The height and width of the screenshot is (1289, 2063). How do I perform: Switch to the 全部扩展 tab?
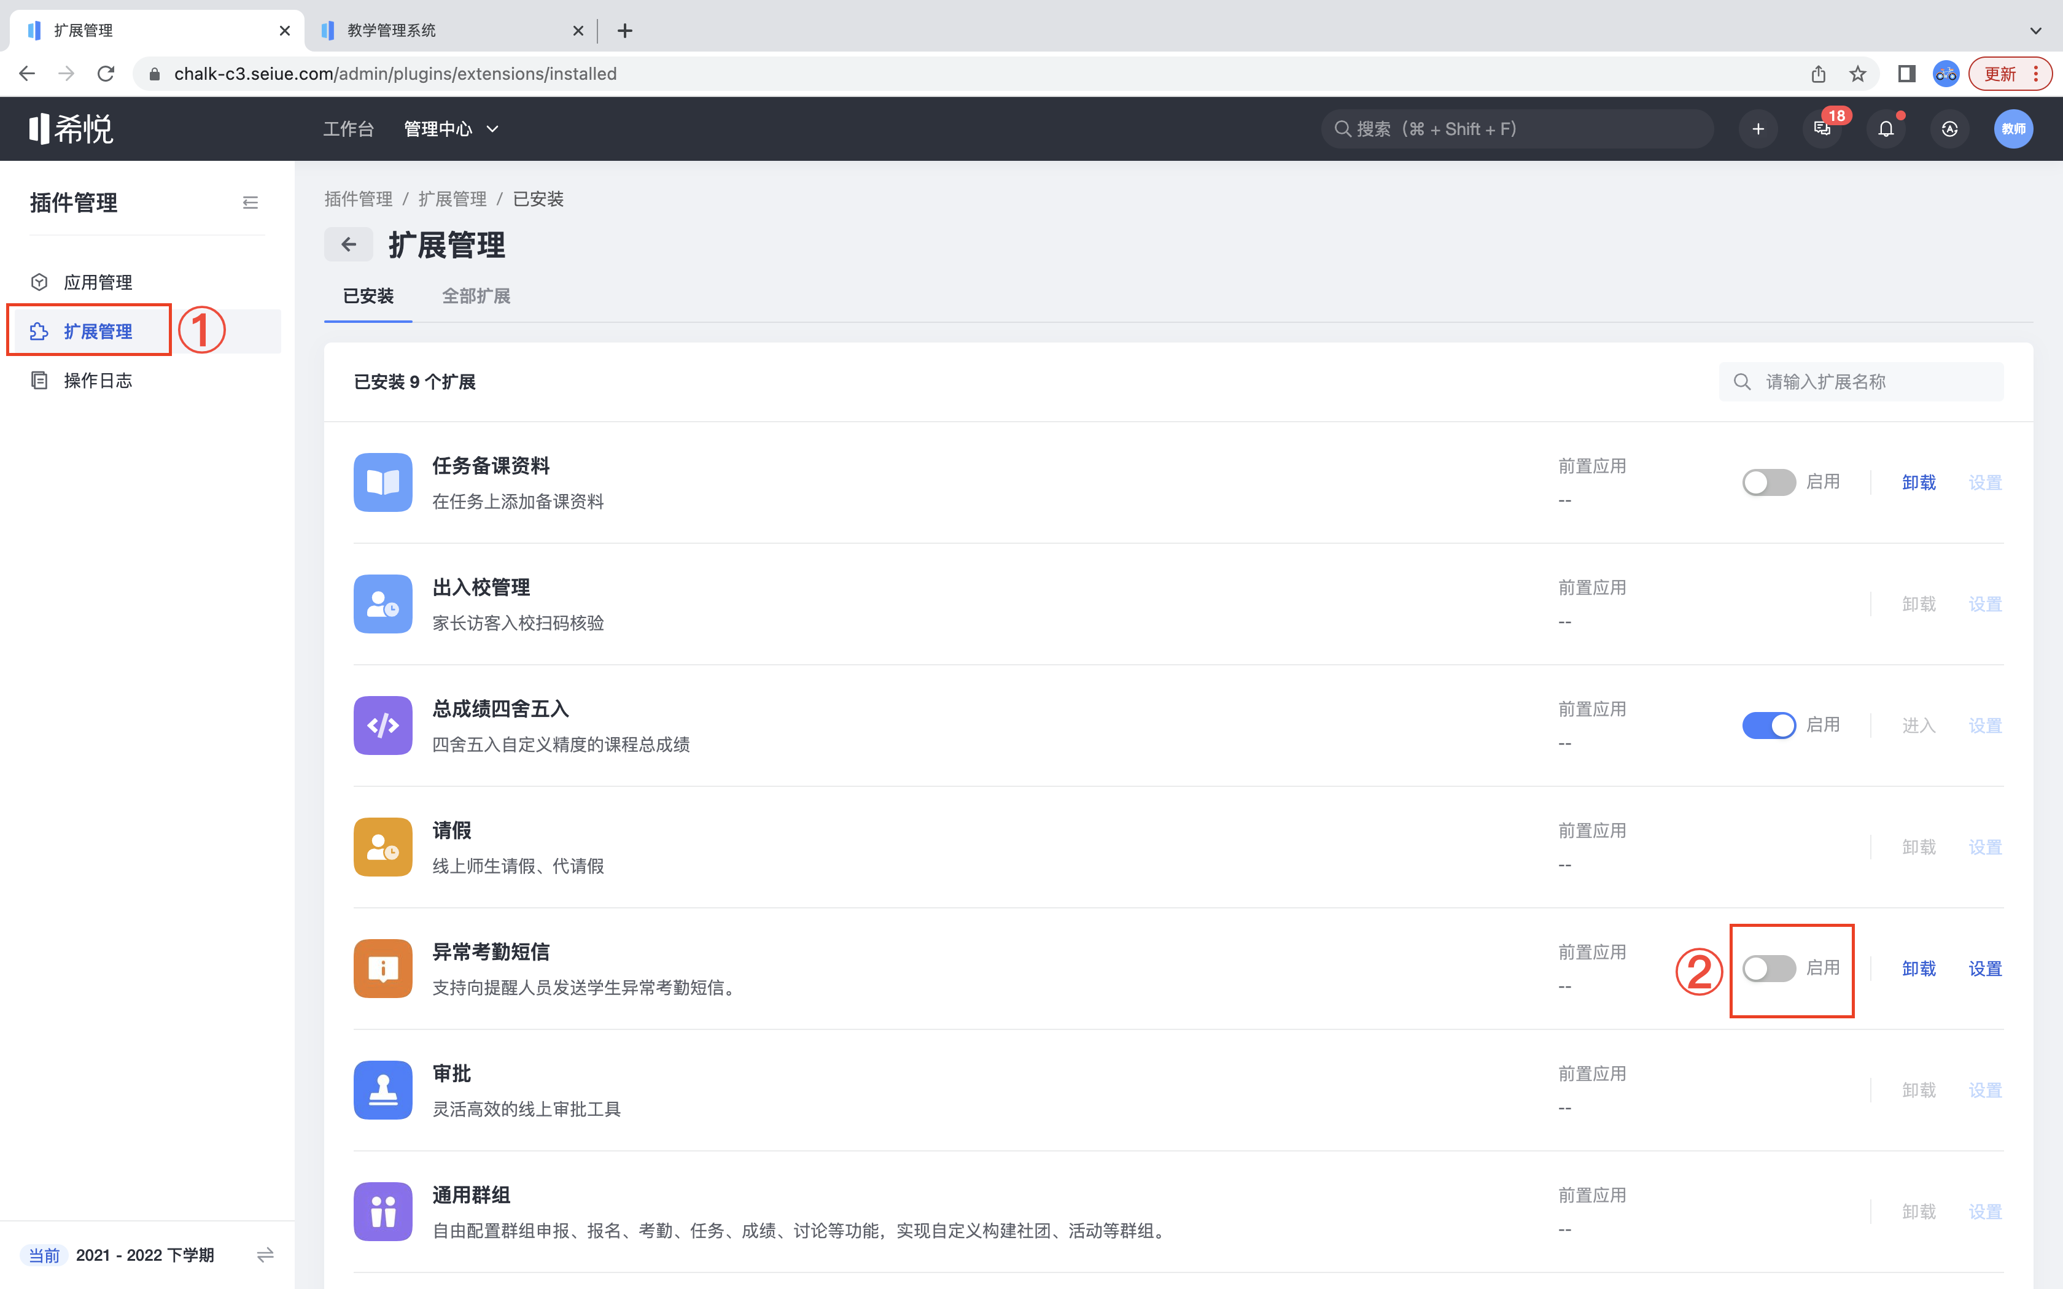click(476, 296)
